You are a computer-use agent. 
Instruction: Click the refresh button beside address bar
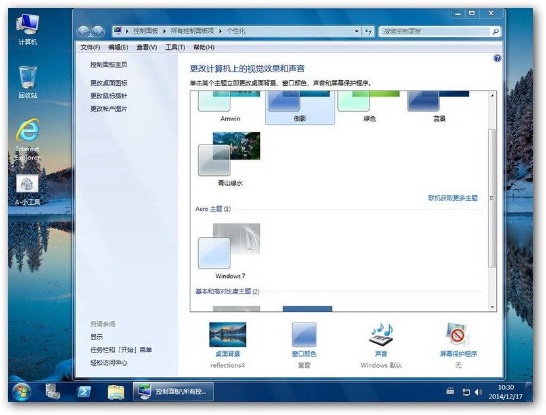click(x=368, y=32)
